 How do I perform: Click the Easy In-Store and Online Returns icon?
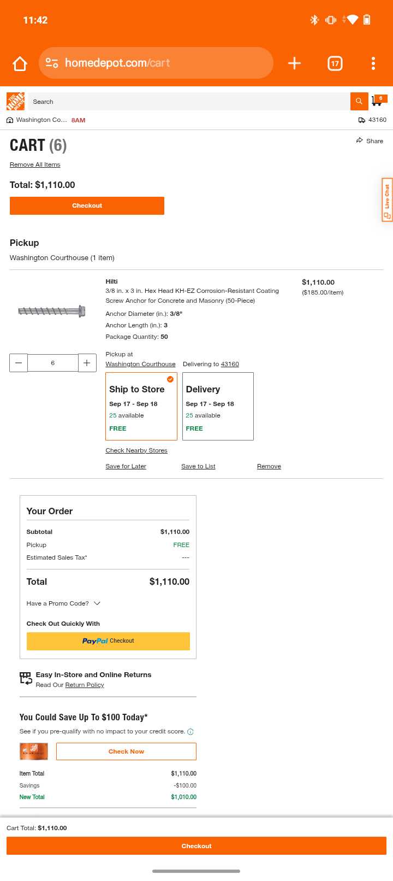pyautogui.click(x=26, y=678)
